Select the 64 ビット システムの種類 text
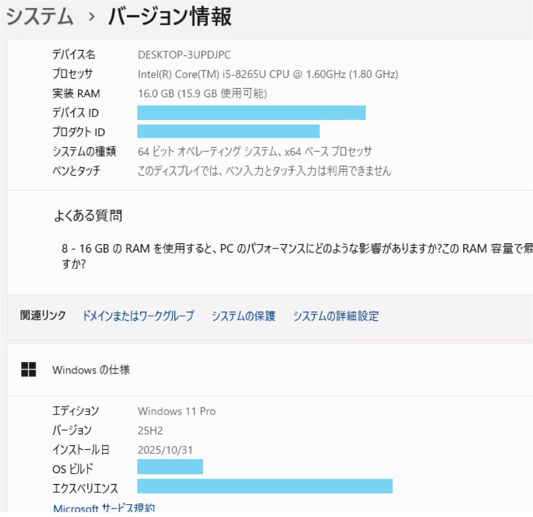This screenshot has height=517, width=533. click(x=254, y=151)
